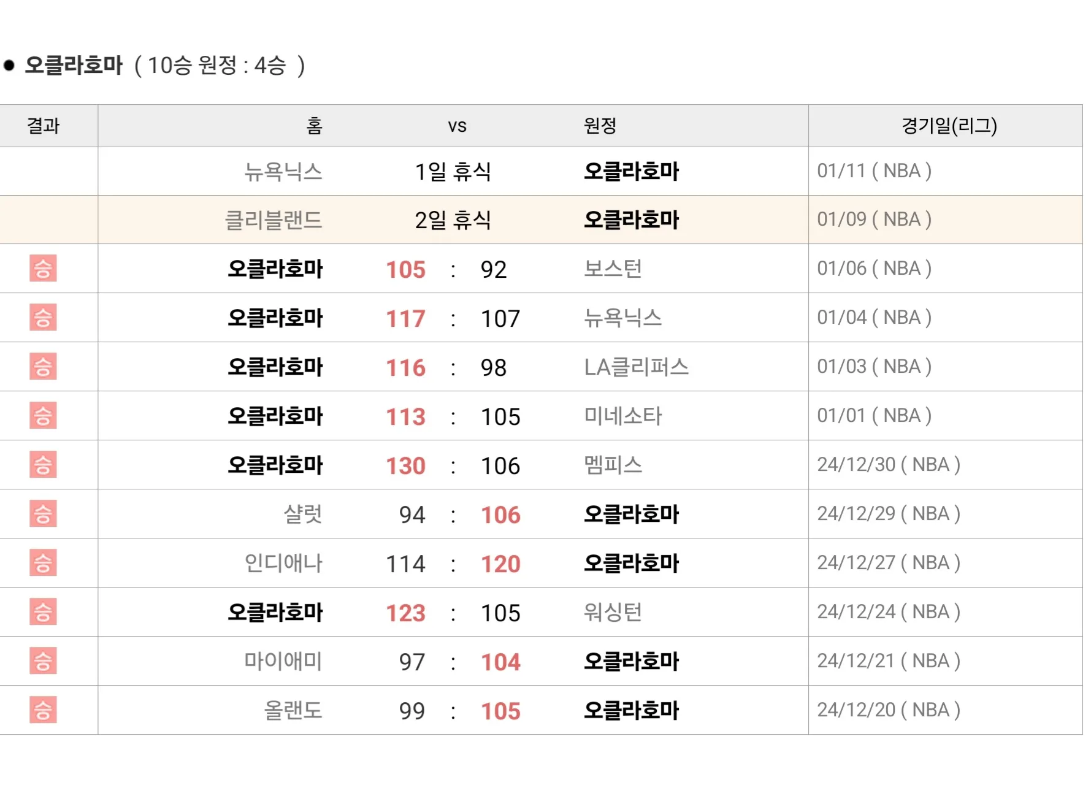Click the 2일 휴식 rest label
This screenshot has height=785, width=1091.
(453, 220)
